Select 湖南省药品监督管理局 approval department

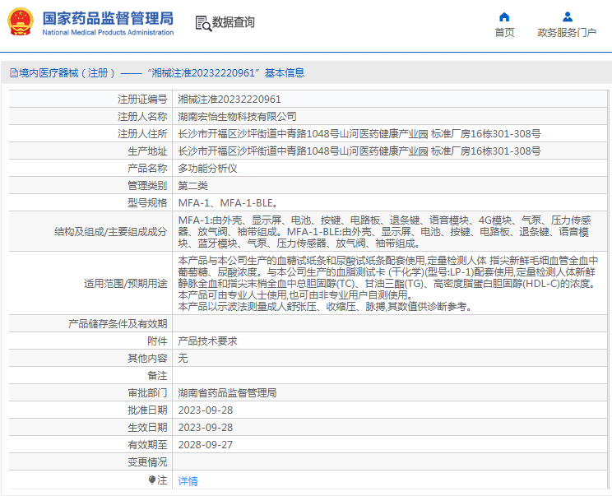click(x=228, y=393)
